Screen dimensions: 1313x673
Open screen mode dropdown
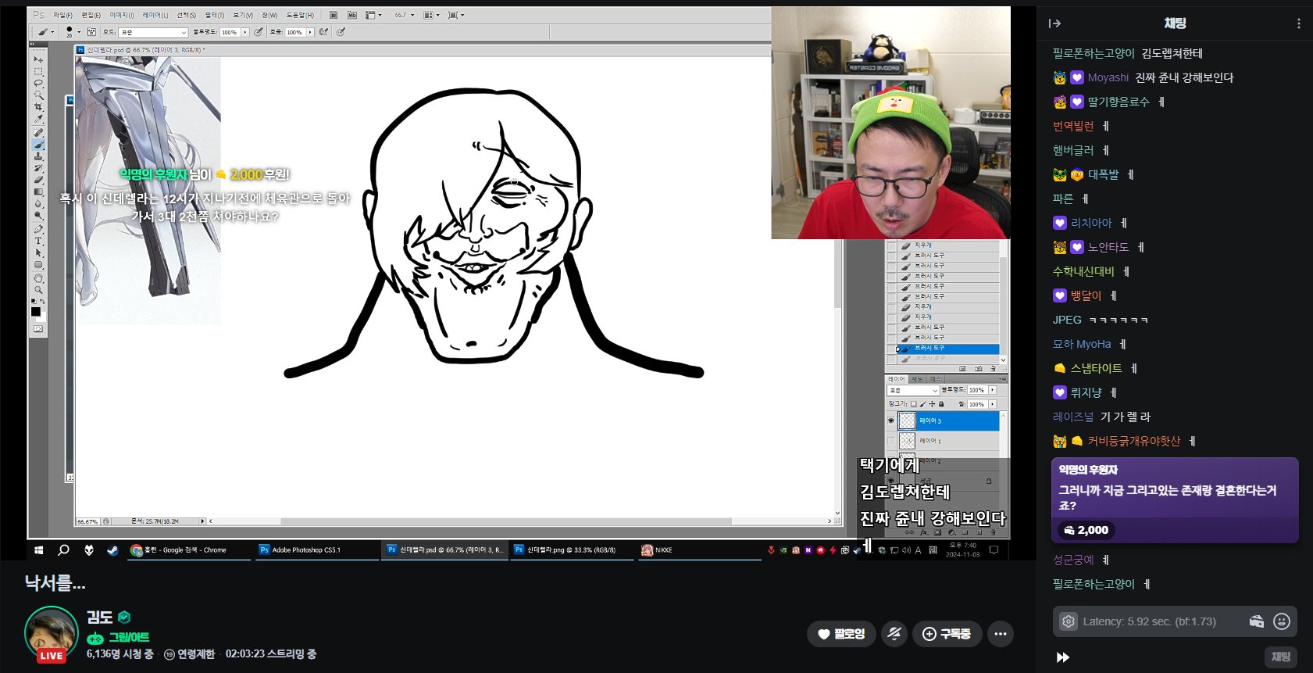coord(456,15)
